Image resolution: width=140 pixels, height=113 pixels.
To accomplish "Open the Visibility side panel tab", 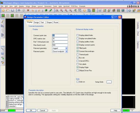I will [x=138, y=26].
